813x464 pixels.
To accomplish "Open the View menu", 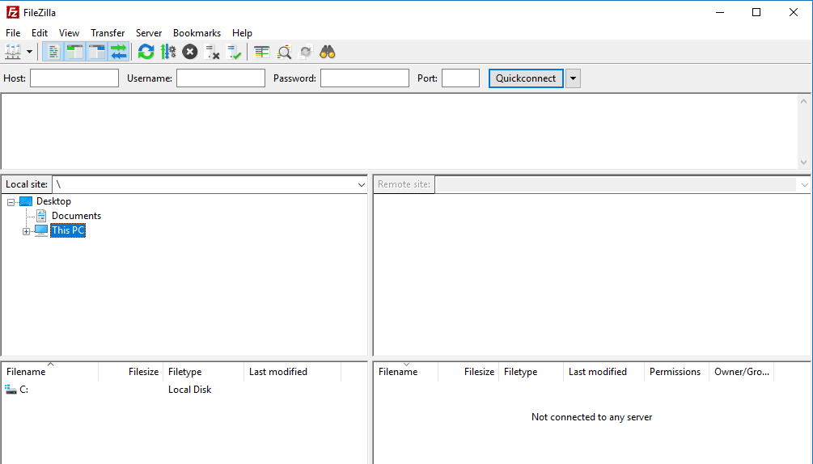I will tap(69, 32).
